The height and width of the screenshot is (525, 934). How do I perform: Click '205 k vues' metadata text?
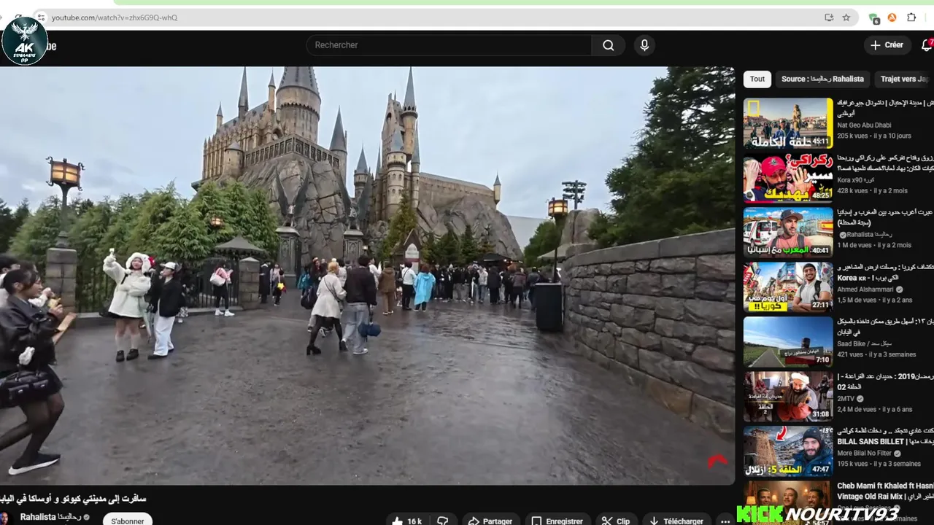(853, 136)
